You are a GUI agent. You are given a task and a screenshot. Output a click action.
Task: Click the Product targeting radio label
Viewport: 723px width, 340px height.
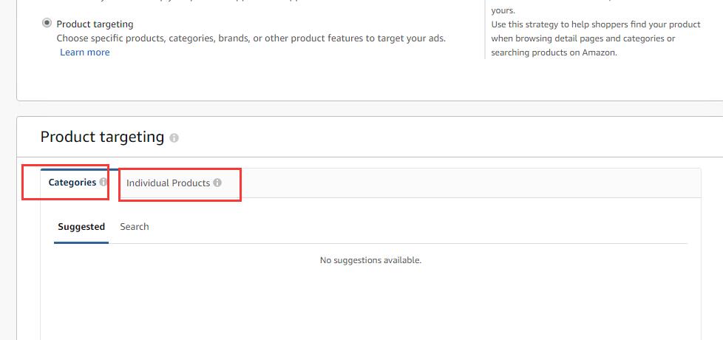tap(95, 24)
